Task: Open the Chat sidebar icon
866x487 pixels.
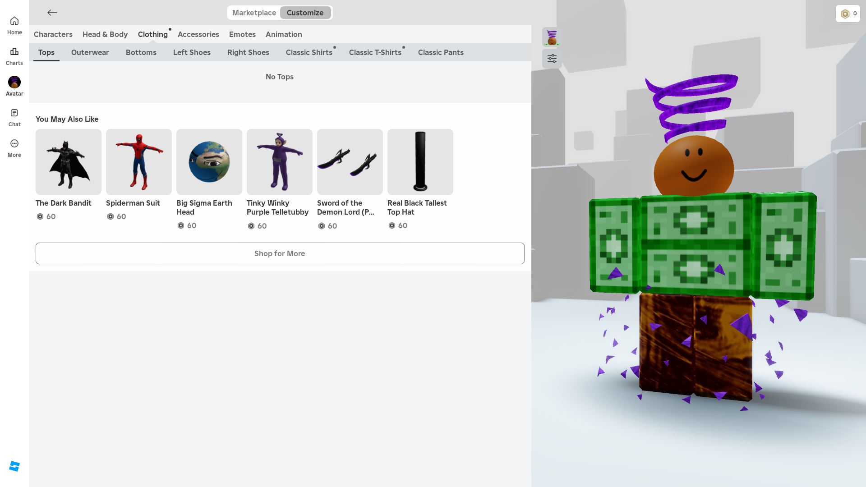Action: click(x=14, y=113)
